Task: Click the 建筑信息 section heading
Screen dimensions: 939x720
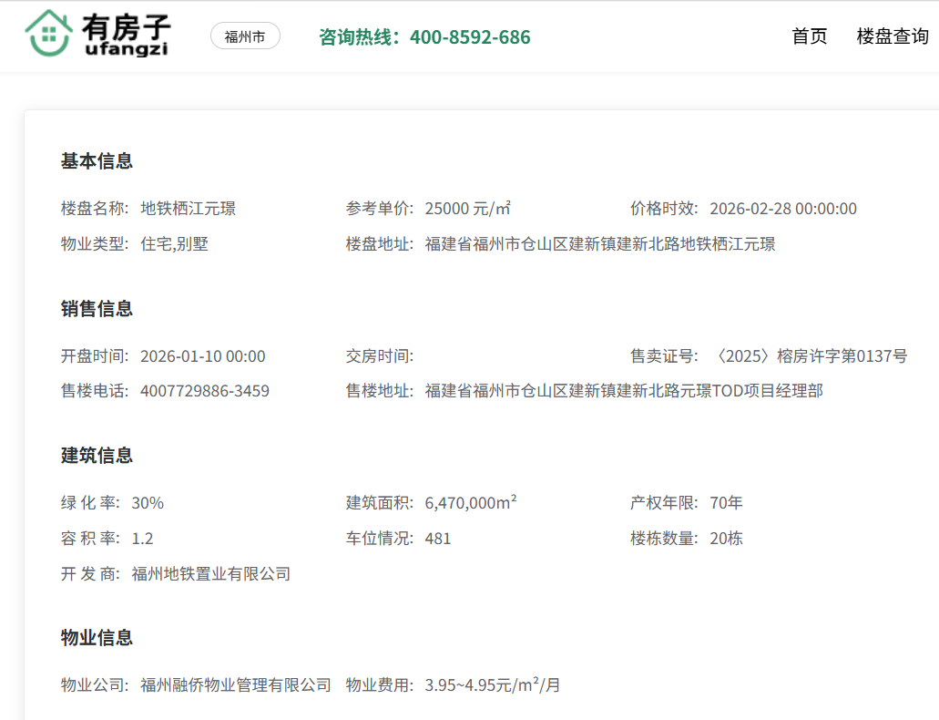Action: coord(97,456)
